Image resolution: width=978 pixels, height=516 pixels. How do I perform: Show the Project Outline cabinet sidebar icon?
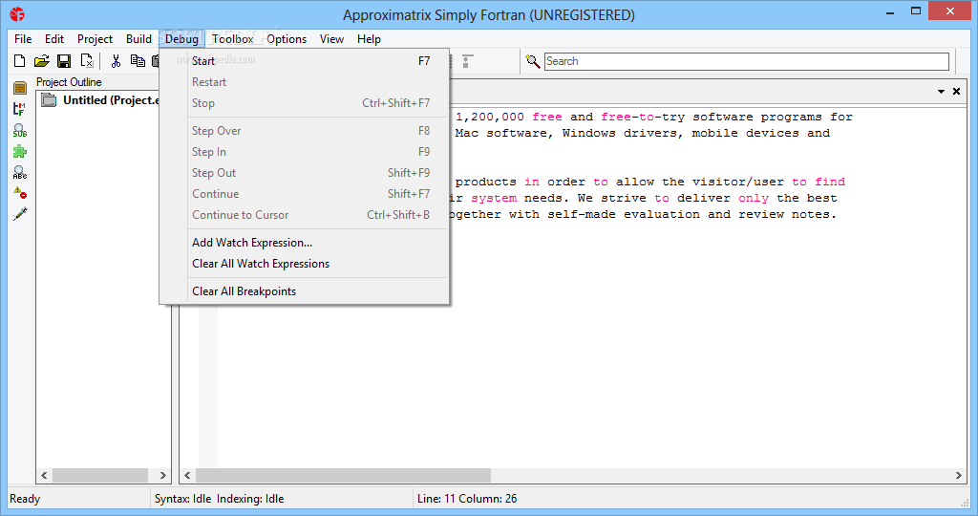[x=20, y=88]
